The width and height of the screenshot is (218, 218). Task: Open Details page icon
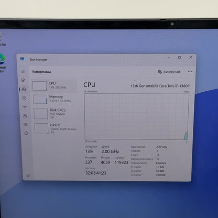click(26, 124)
